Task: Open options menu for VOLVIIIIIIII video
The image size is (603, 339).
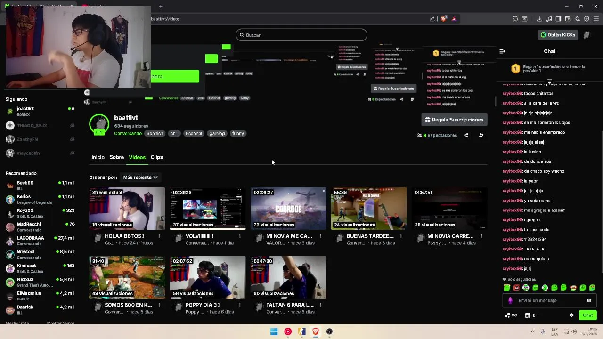Action: click(240, 236)
